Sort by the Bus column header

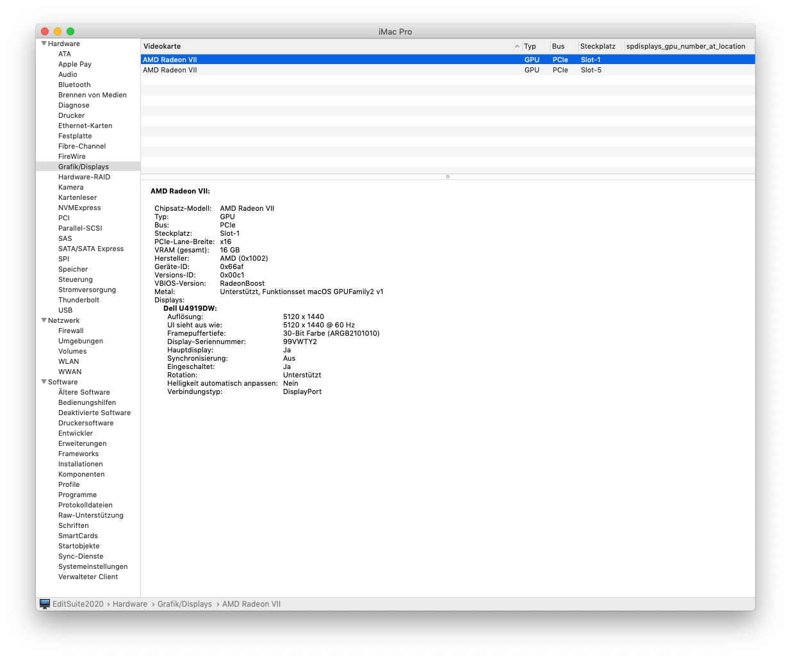[564, 46]
